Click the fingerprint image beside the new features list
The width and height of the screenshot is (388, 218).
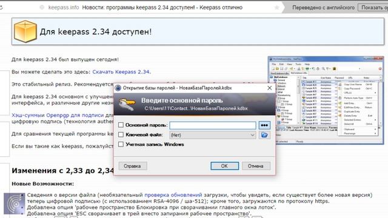tap(15, 203)
